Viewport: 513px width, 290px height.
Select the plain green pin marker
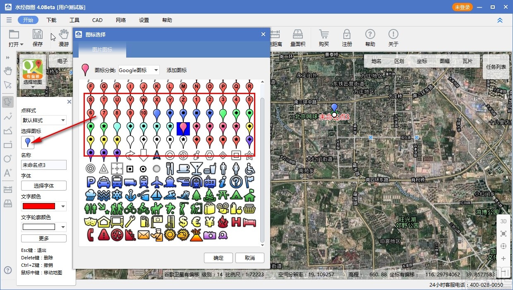(x=223, y=116)
